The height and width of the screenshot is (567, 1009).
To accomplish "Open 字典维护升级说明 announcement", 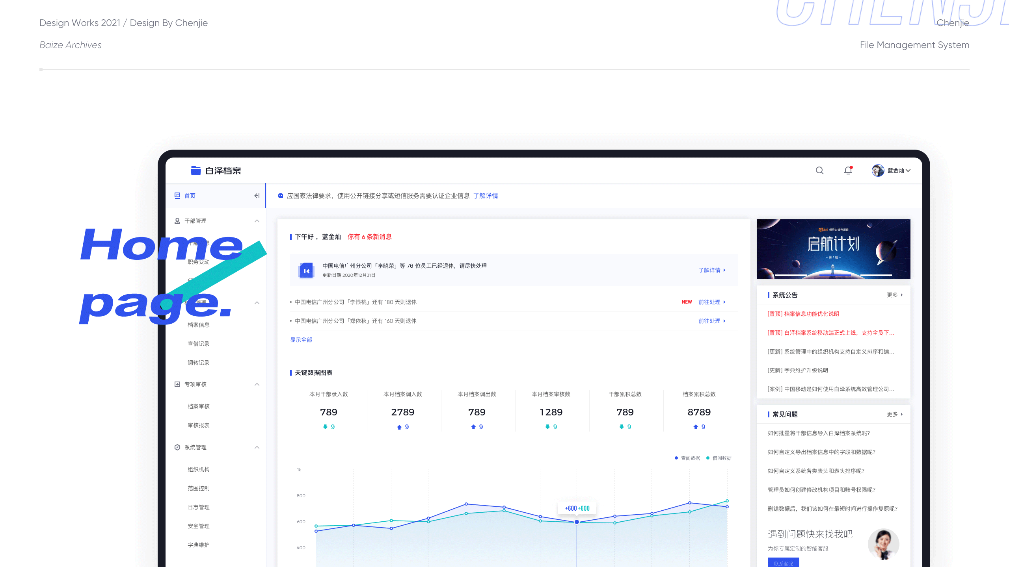I will pyautogui.click(x=798, y=370).
